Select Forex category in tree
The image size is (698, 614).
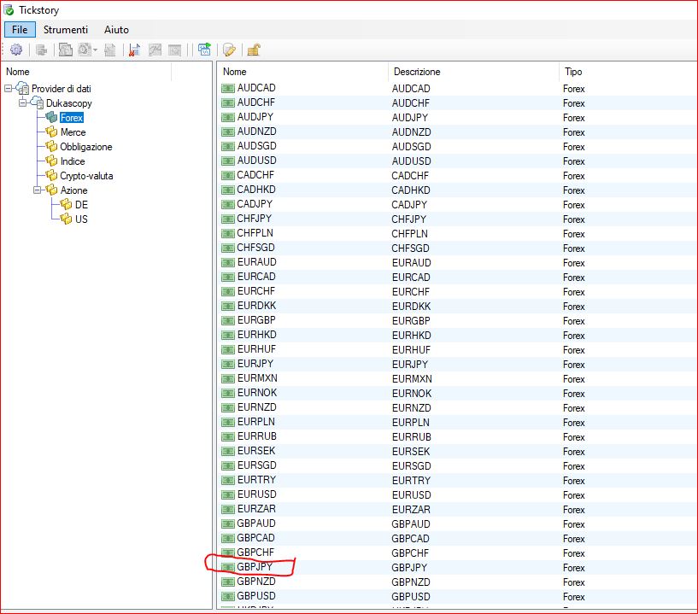click(x=72, y=118)
